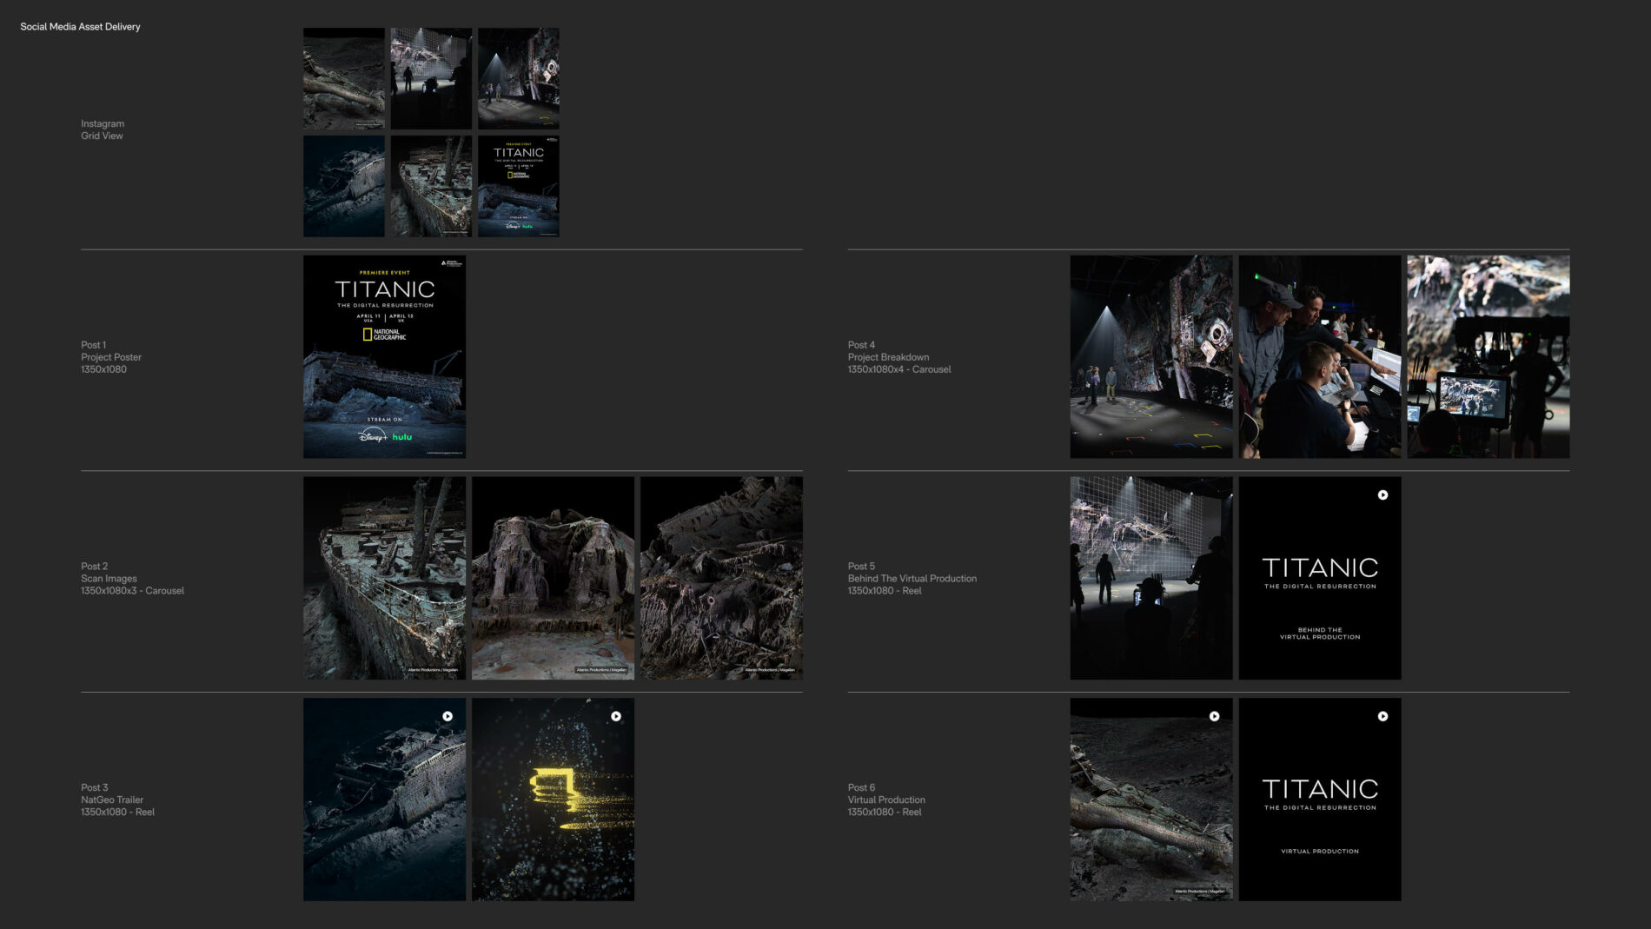Click the top-left seabed tile in Instagram grid
1651x929 pixels.
click(344, 78)
